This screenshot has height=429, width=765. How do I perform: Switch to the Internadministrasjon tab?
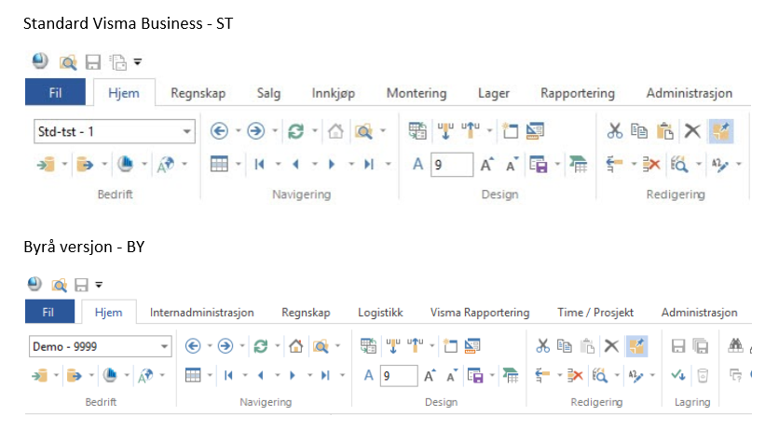202,313
